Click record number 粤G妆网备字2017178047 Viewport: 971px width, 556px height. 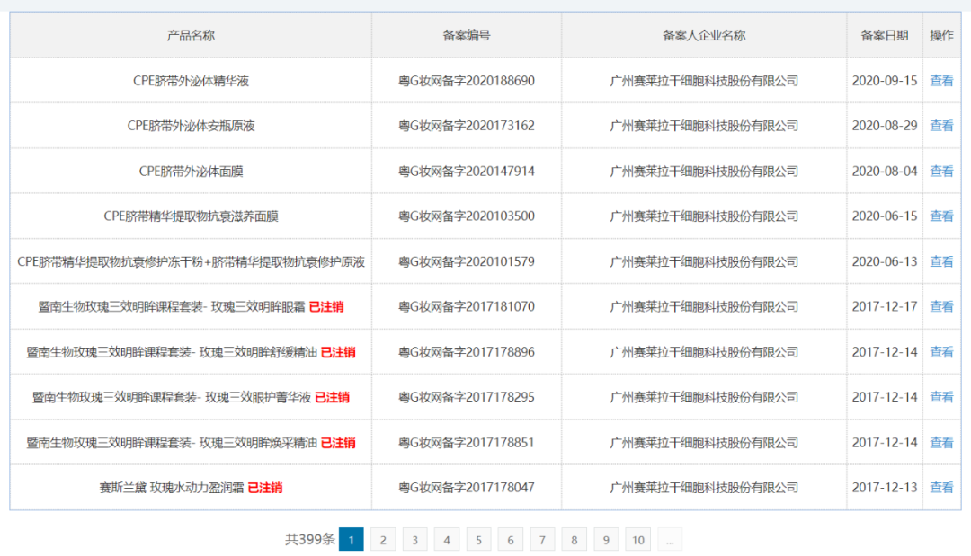click(x=467, y=488)
